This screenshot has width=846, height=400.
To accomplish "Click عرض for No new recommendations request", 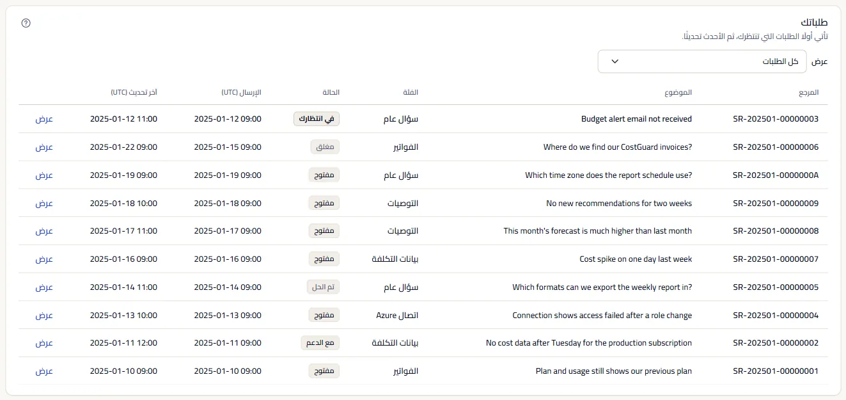I will point(44,204).
